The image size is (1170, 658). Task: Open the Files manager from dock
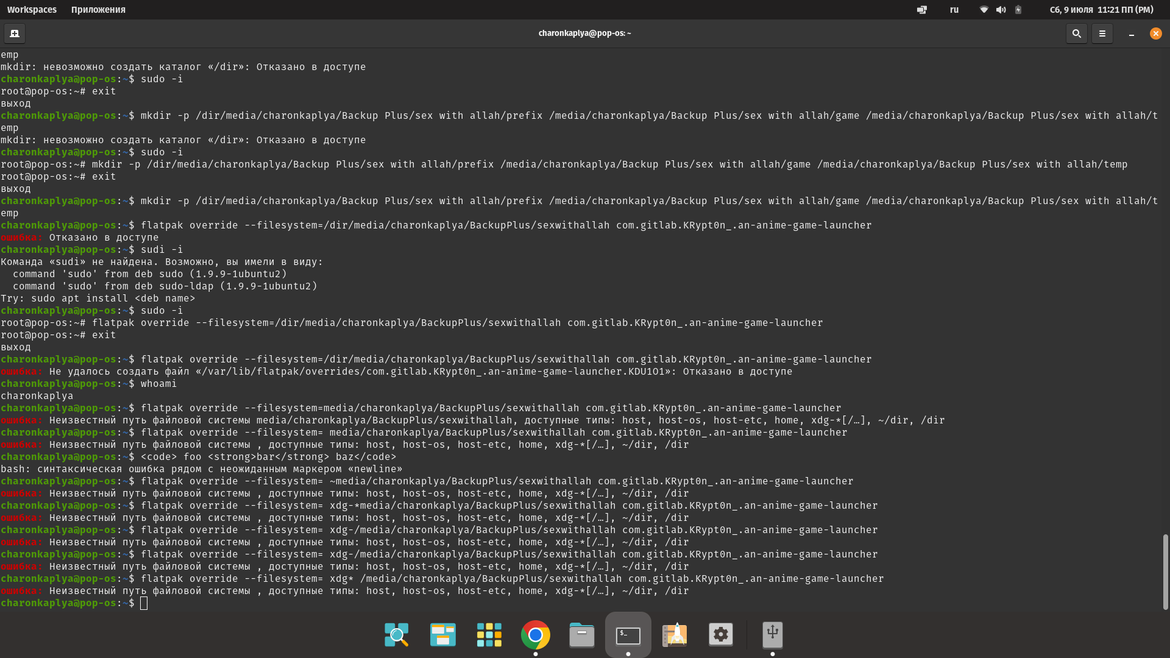tap(582, 635)
